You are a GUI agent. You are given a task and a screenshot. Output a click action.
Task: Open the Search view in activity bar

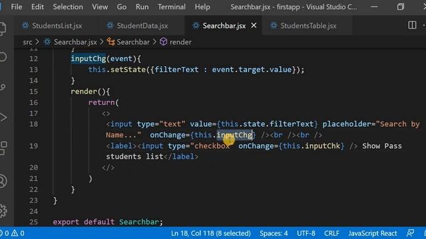click(x=3, y=57)
